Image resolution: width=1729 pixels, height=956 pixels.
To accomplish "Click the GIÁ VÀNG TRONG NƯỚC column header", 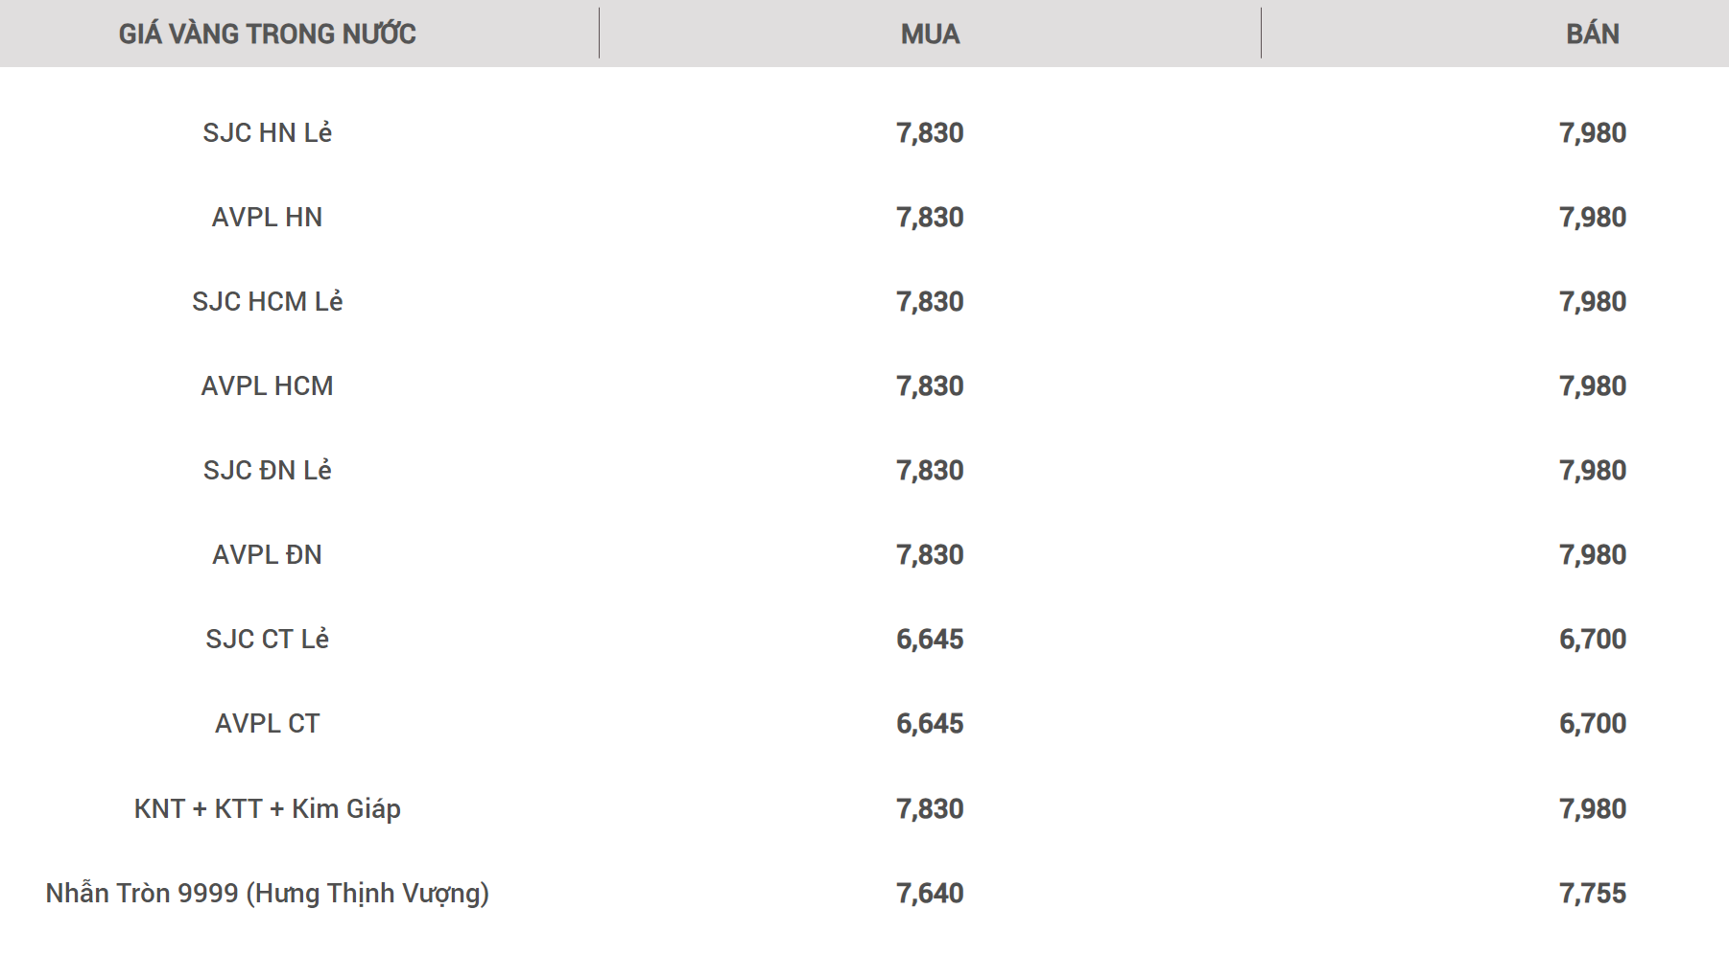I will pyautogui.click(x=267, y=35).
